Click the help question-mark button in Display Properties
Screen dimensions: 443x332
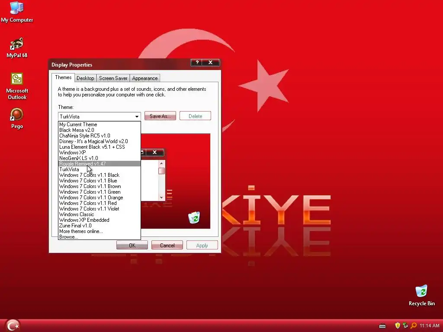pos(197,62)
